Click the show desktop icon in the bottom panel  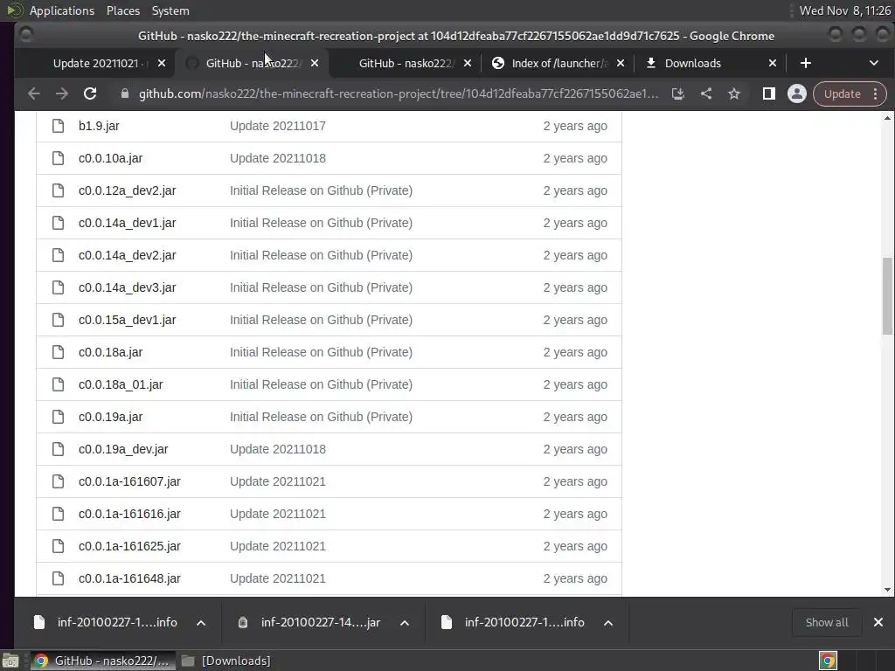(x=10, y=661)
